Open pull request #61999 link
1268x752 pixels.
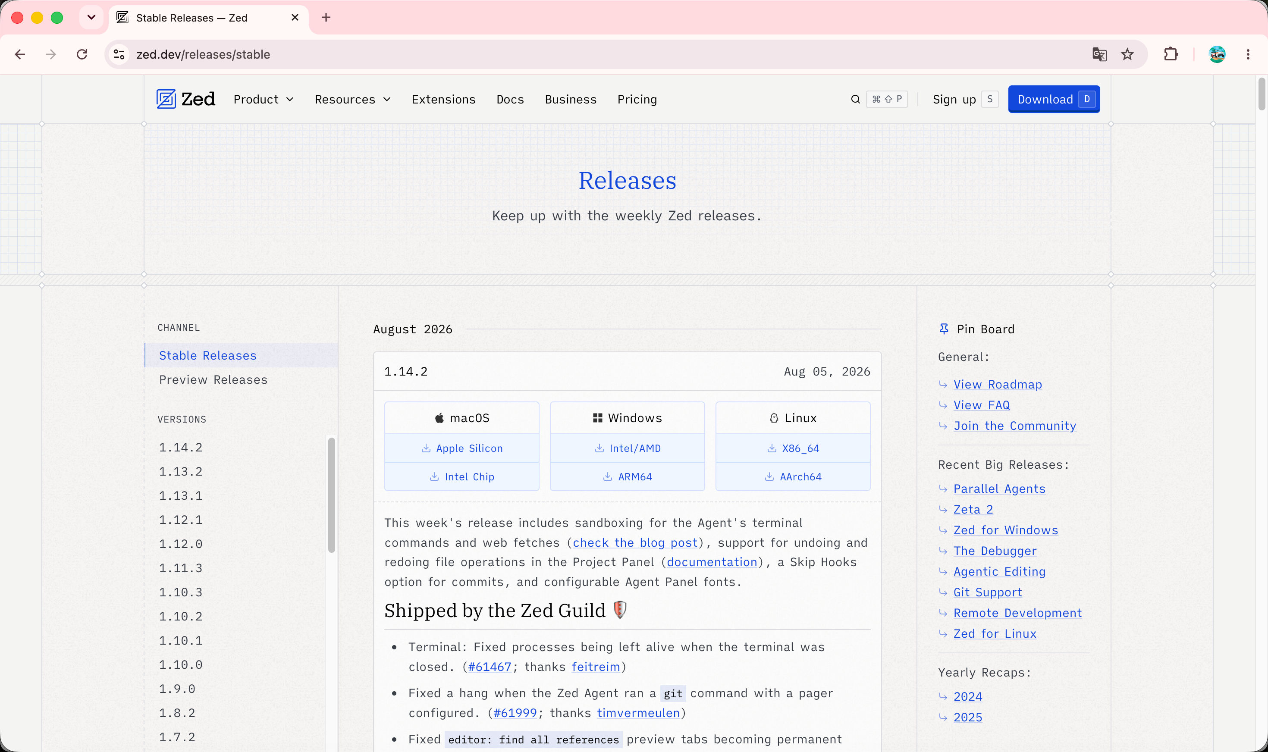tap(515, 713)
